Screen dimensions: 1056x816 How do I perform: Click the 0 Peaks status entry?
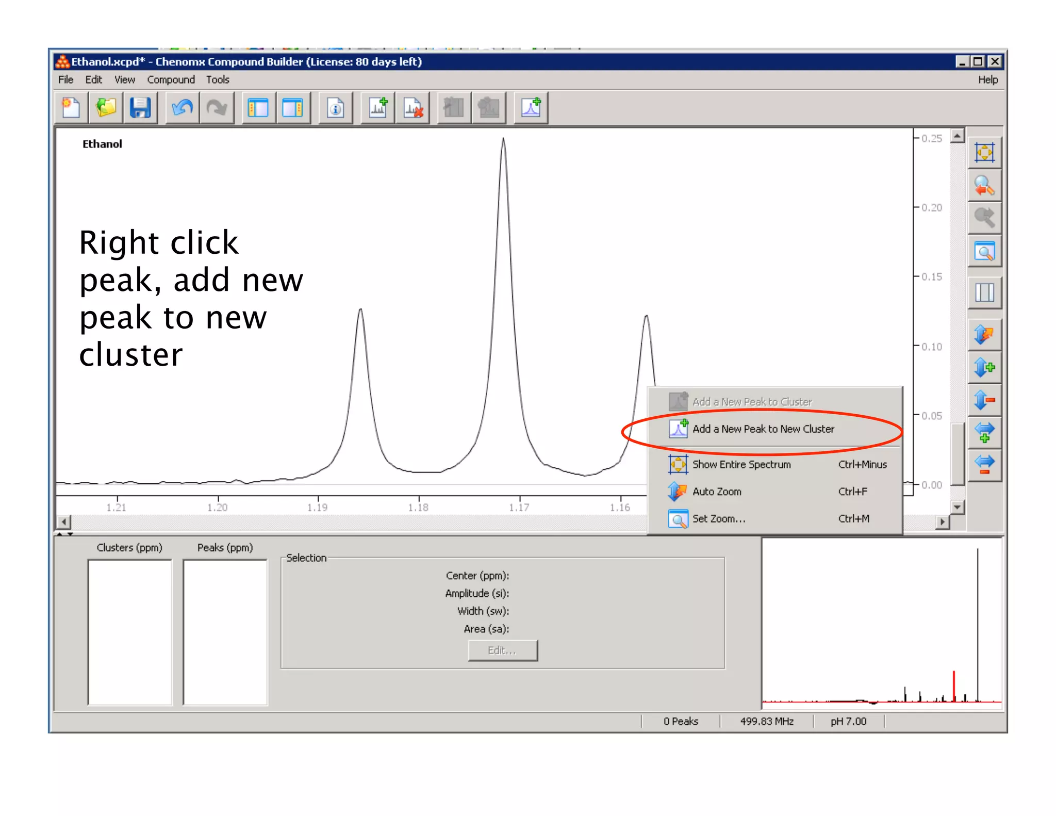point(681,721)
